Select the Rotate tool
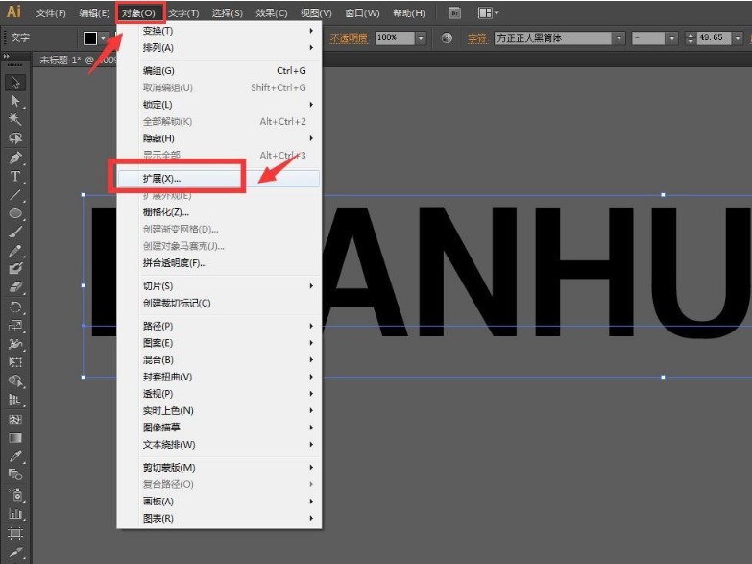The image size is (752, 564). (x=15, y=307)
